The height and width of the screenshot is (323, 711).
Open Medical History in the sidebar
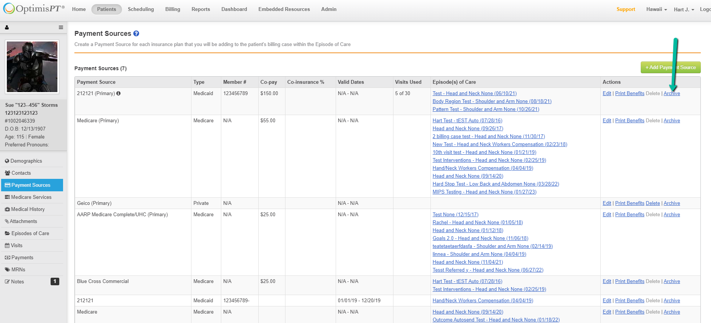pos(28,209)
